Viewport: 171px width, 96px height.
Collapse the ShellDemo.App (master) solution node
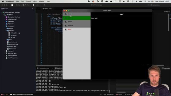(x=2, y=13)
